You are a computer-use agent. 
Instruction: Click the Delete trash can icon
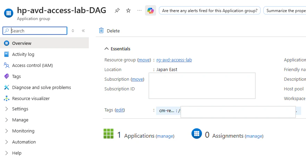[x=101, y=31]
